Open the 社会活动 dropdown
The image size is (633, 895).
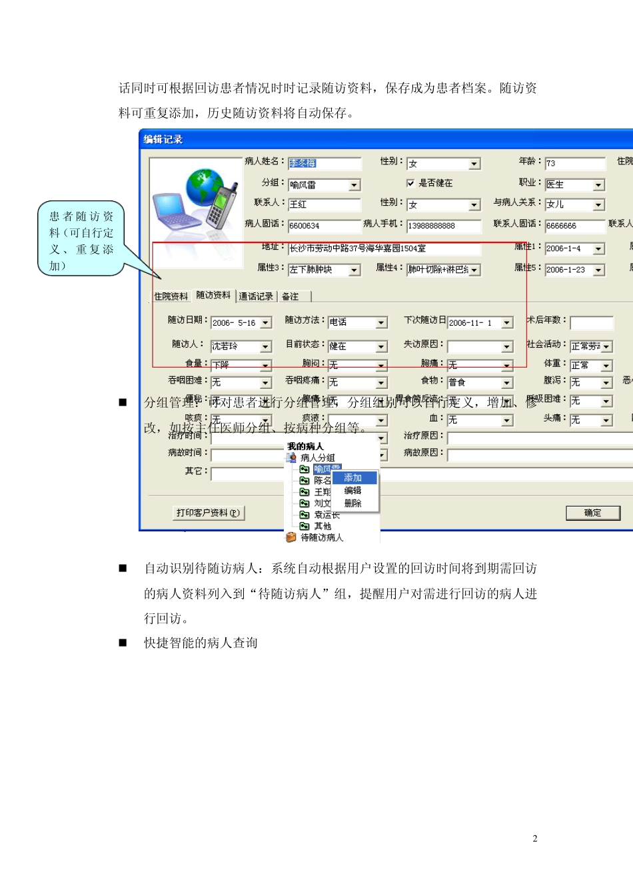[606, 347]
